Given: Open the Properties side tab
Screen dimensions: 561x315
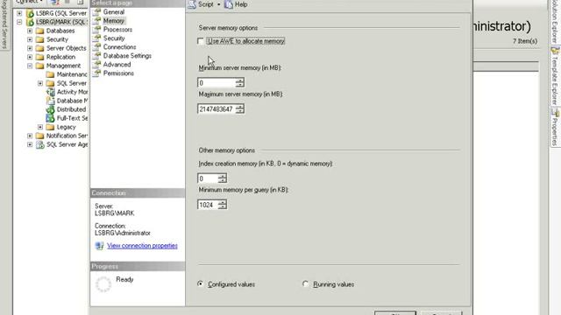Looking at the screenshot, I should pos(555,128).
